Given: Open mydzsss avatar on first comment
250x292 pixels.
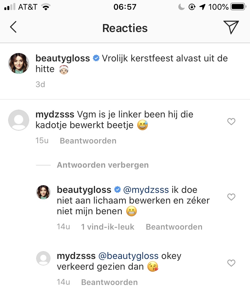Looking at the screenshot, I should 19,120.
